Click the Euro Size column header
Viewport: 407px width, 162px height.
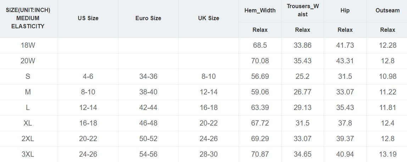(148, 18)
